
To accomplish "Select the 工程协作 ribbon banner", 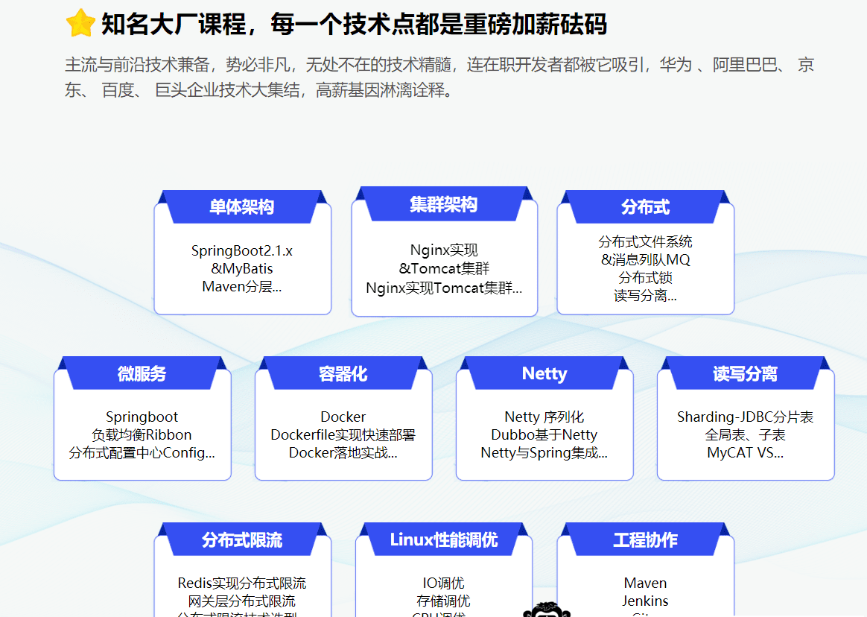I will [645, 540].
